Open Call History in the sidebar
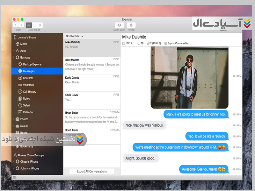The image size is (255, 191). [x=29, y=92]
